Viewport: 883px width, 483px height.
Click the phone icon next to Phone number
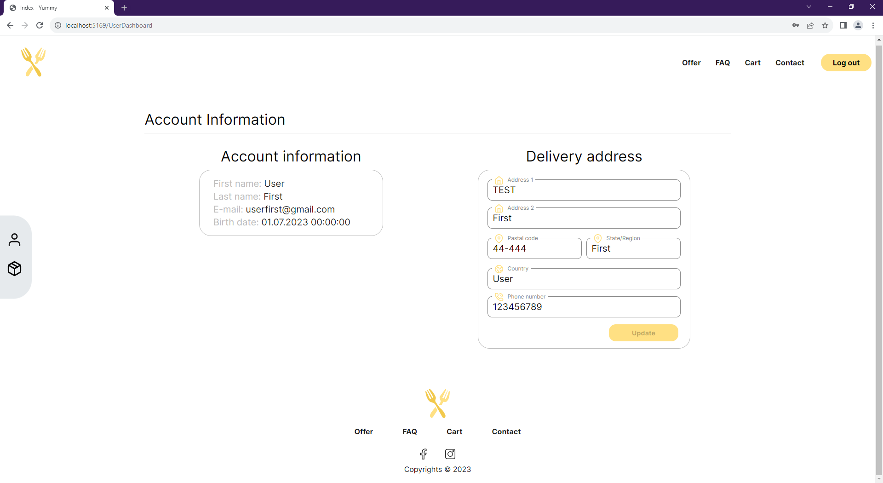[499, 297]
